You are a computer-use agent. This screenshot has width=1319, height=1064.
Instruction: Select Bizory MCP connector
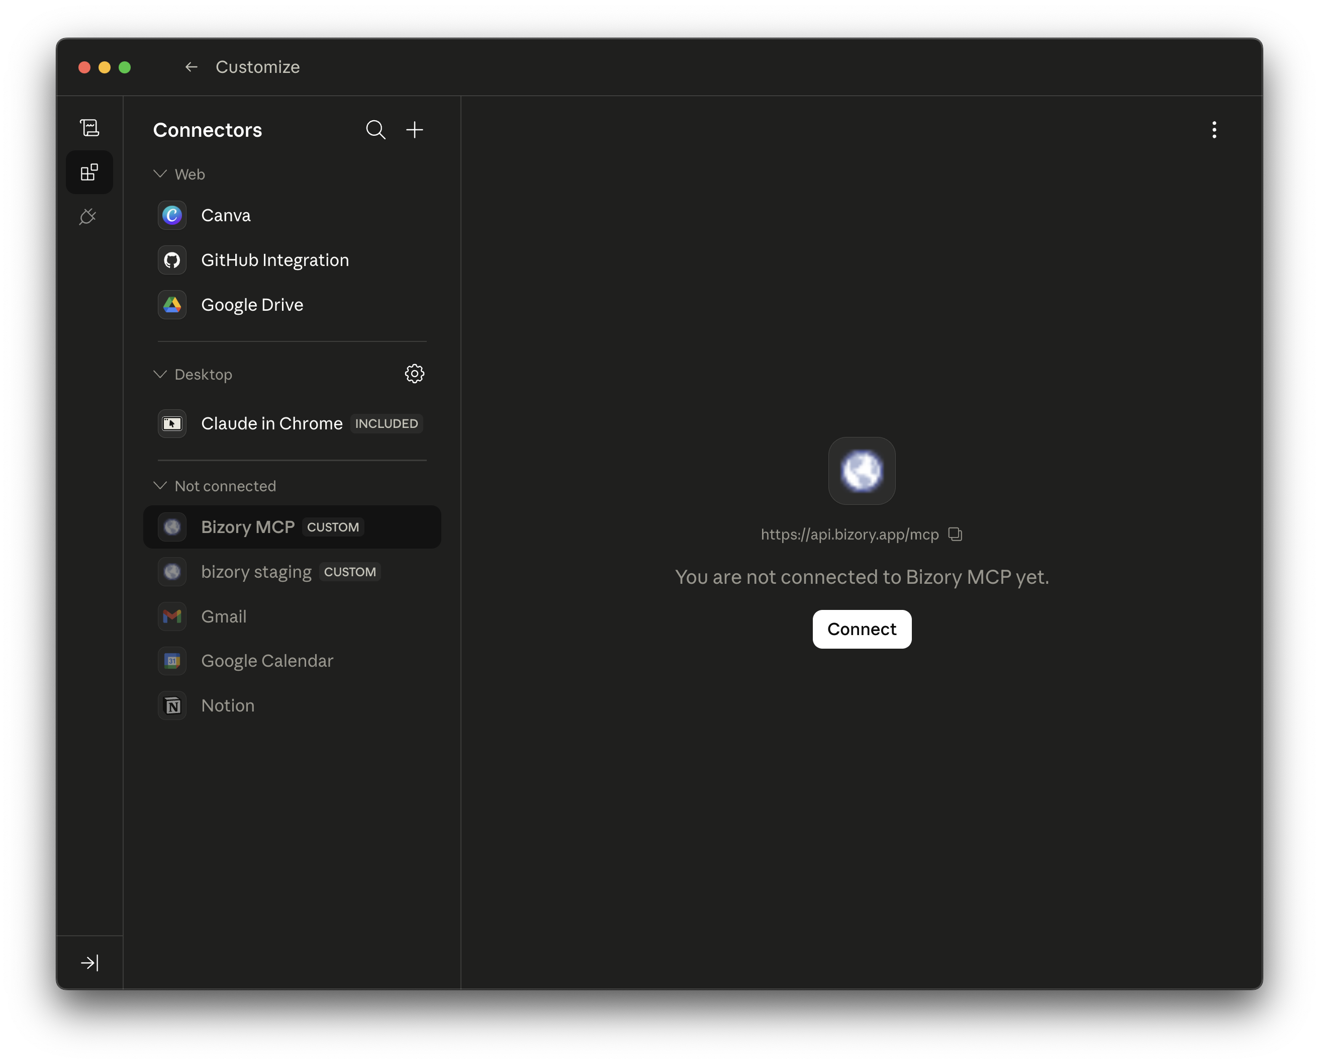click(x=292, y=527)
